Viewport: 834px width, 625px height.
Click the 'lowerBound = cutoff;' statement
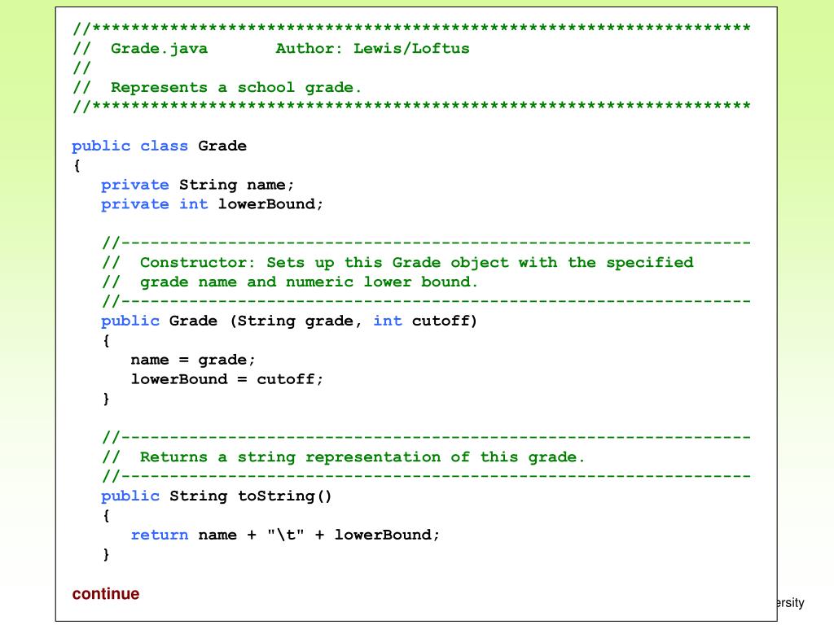(x=227, y=379)
